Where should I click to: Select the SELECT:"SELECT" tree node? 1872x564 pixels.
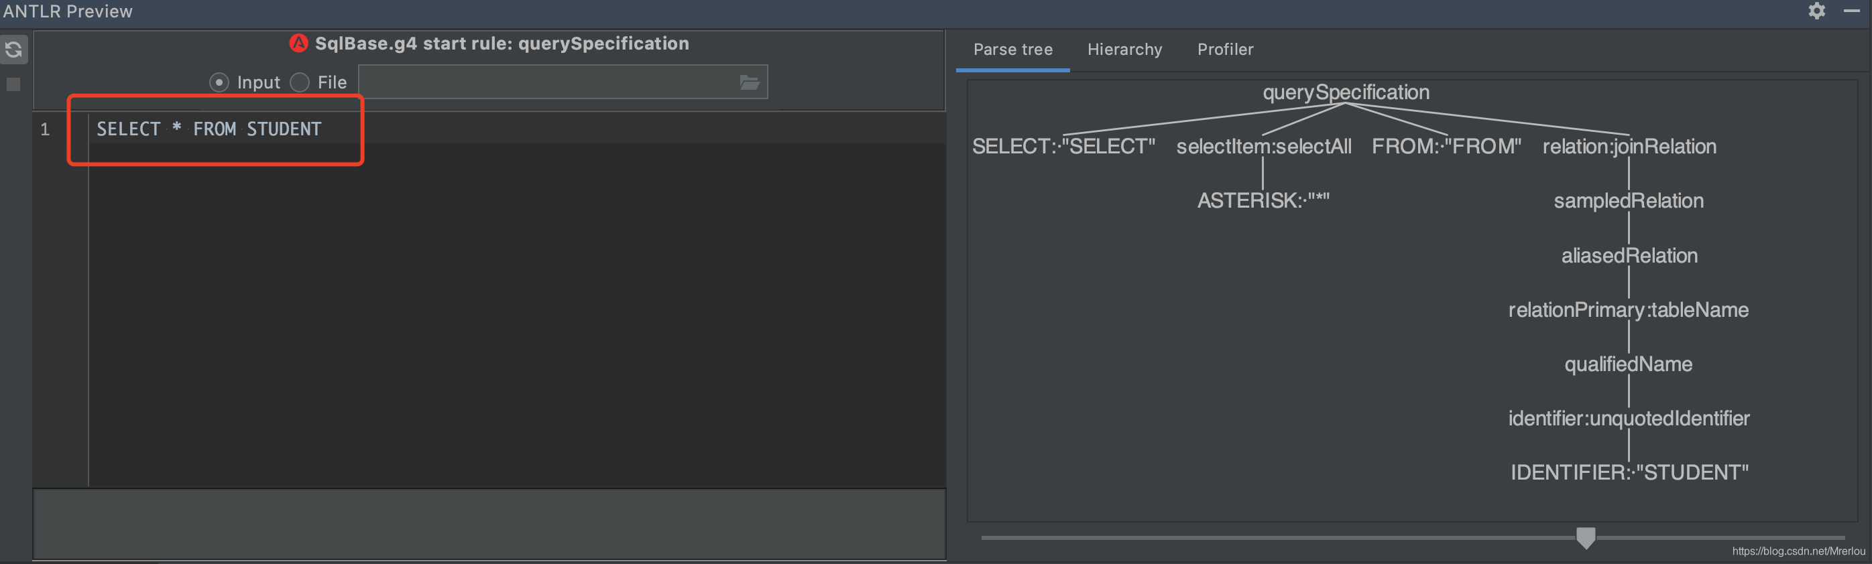click(1064, 146)
